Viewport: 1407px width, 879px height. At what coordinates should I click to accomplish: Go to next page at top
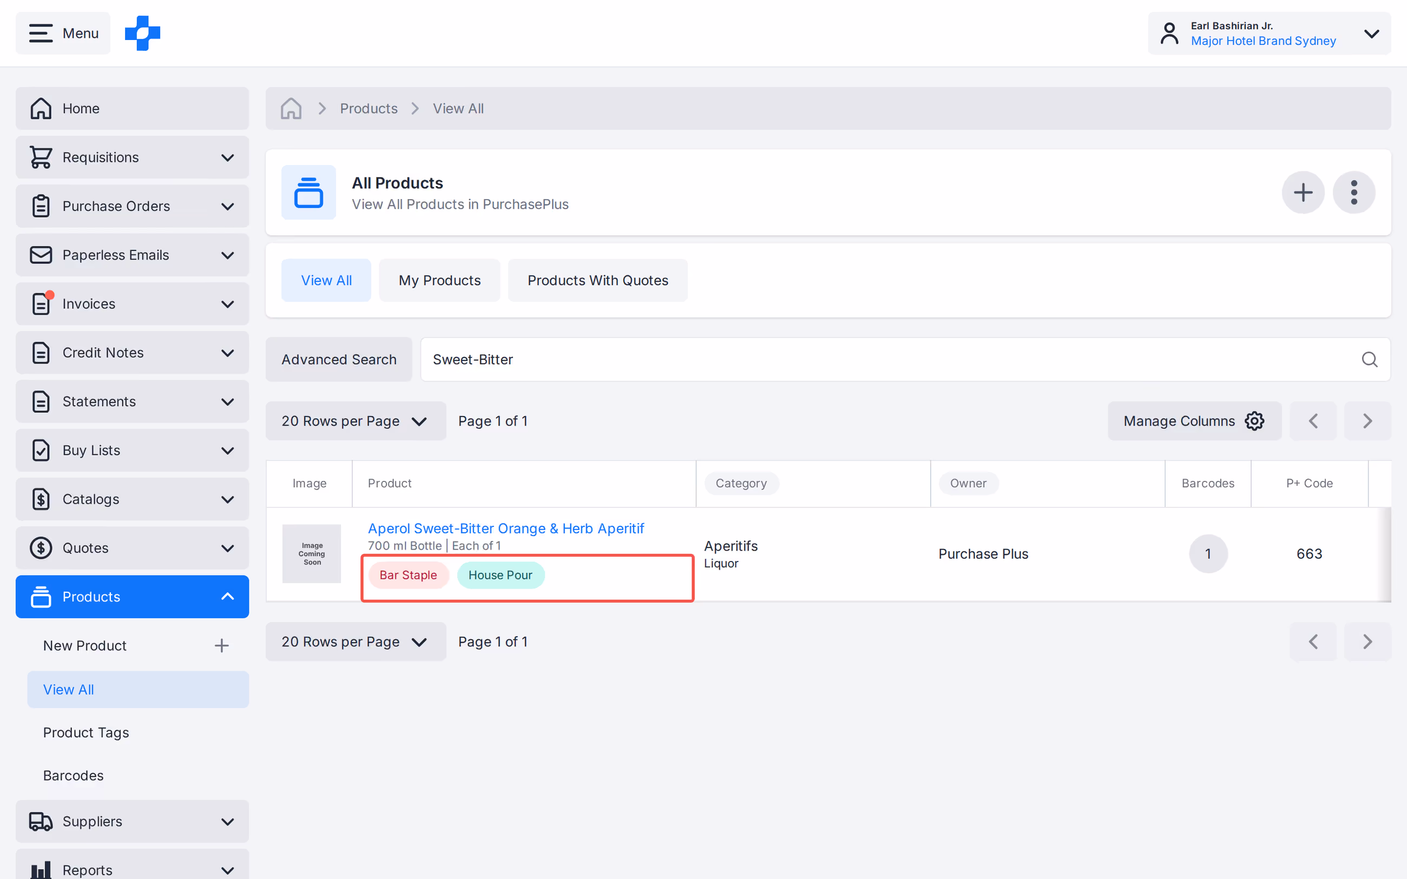[x=1367, y=421]
